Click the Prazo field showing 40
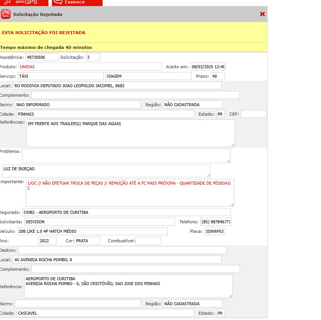Viewport: 321px width, 320px height. pyautogui.click(x=218, y=76)
